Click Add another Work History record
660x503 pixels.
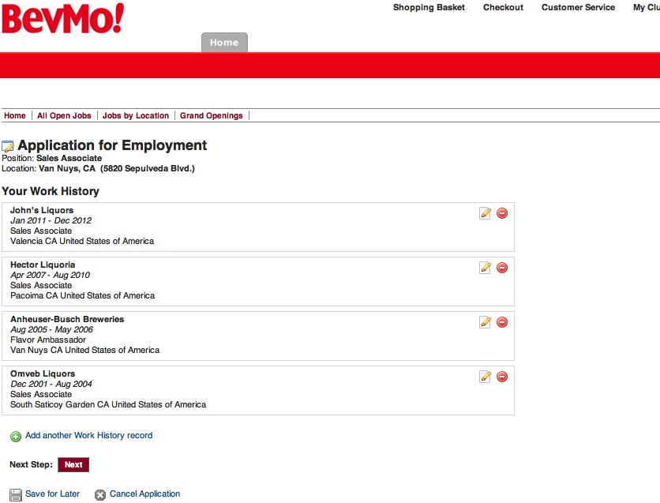[x=88, y=435]
